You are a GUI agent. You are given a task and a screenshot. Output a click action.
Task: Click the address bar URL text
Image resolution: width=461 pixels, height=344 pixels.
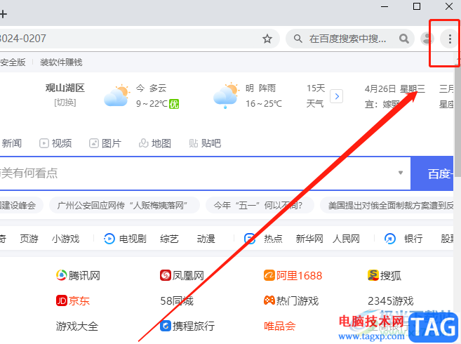pos(23,39)
